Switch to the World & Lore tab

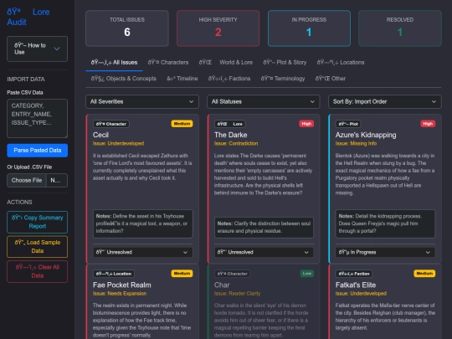coord(226,62)
